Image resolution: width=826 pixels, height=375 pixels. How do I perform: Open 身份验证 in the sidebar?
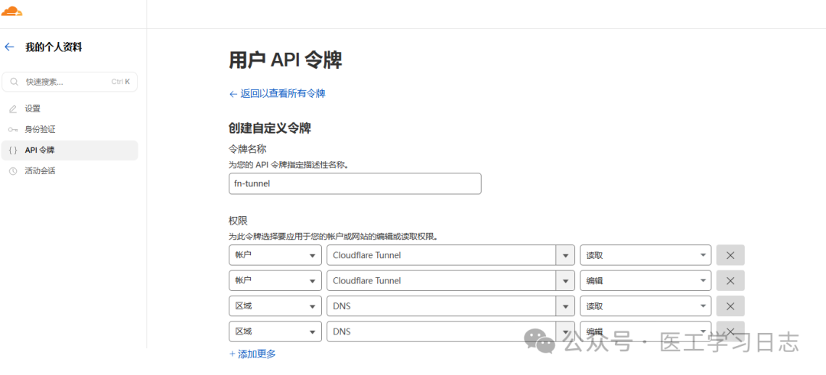pyautogui.click(x=70, y=129)
